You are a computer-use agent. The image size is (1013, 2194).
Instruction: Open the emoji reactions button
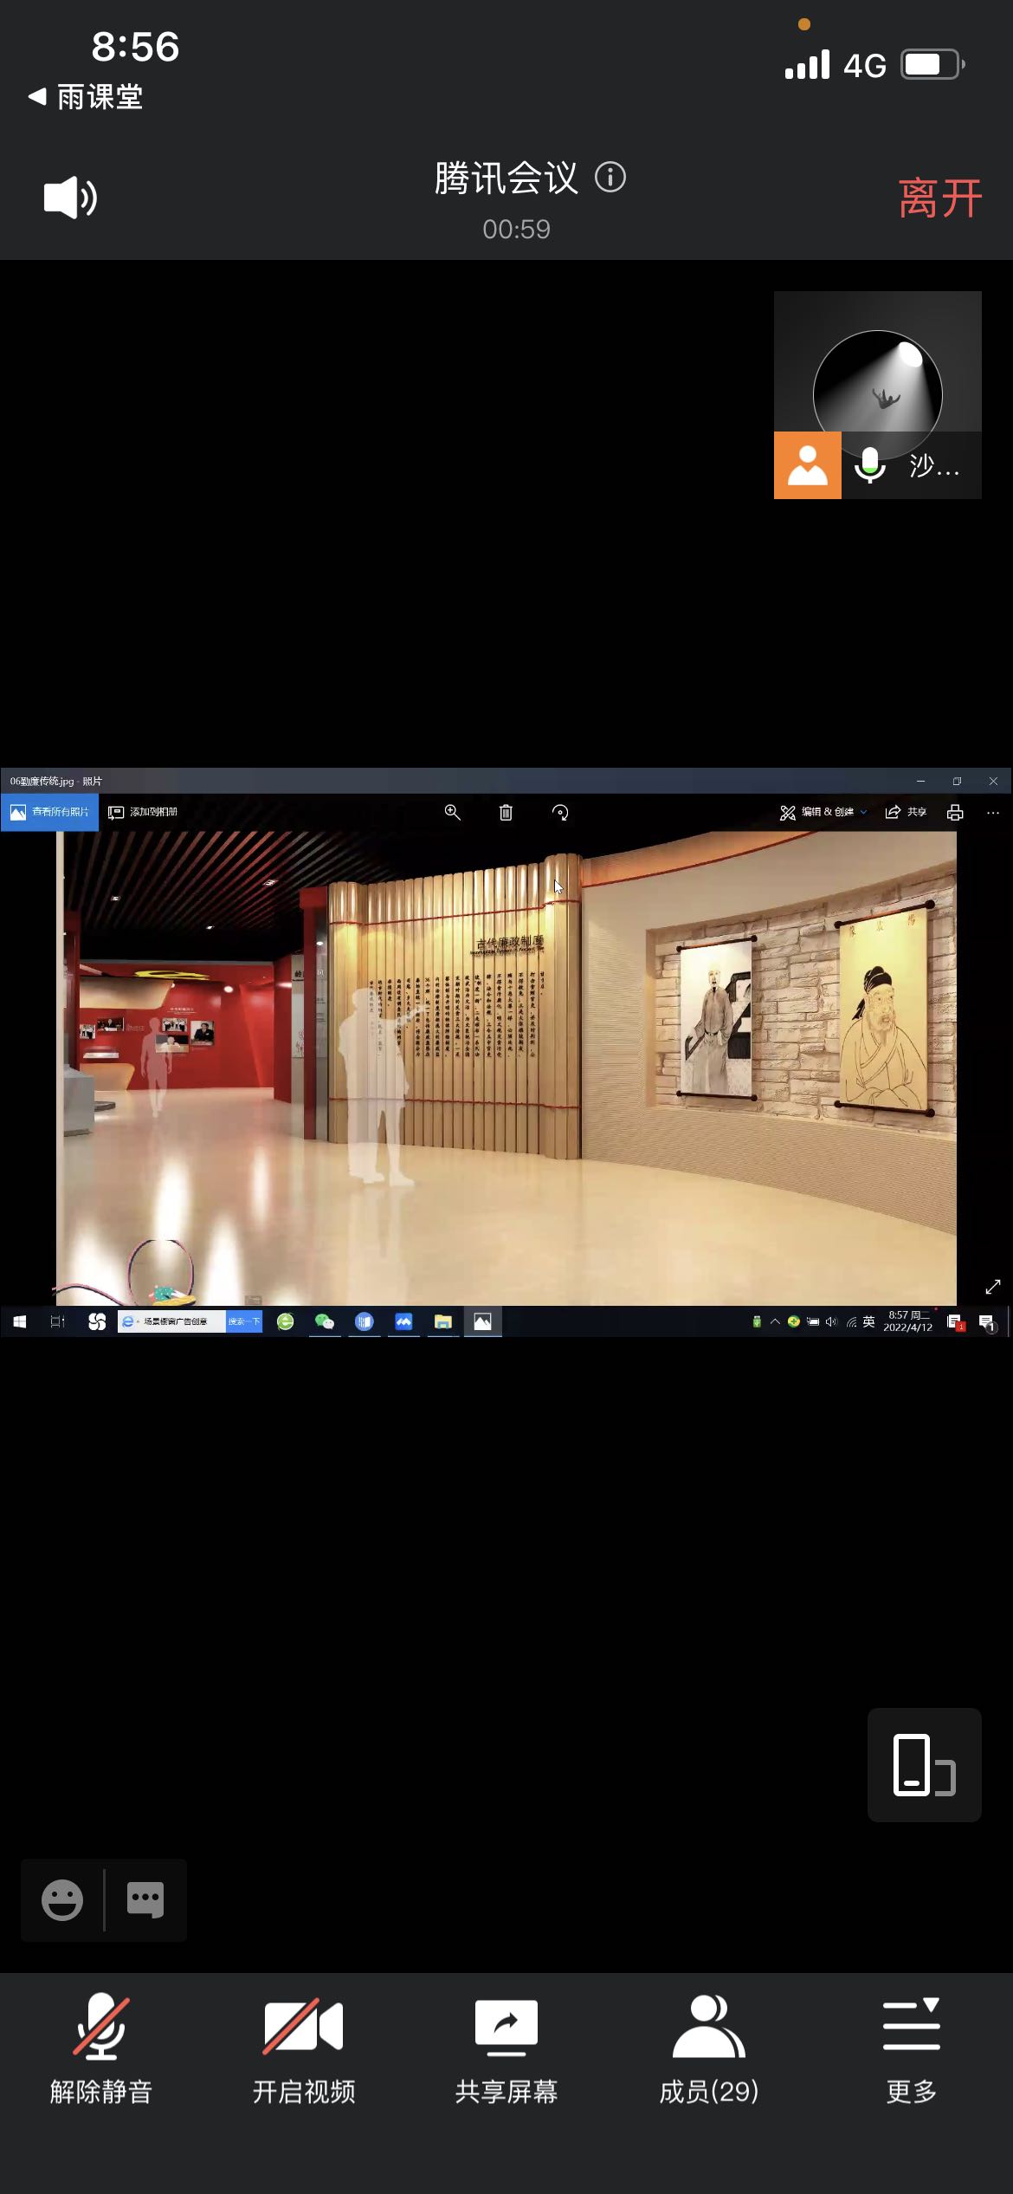tap(62, 1900)
